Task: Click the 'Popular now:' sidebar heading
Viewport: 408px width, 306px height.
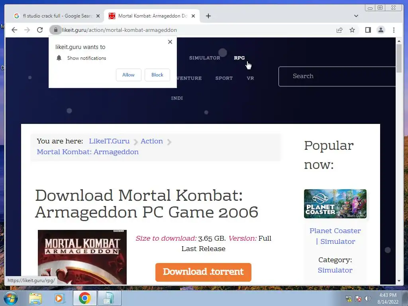Action: click(329, 155)
